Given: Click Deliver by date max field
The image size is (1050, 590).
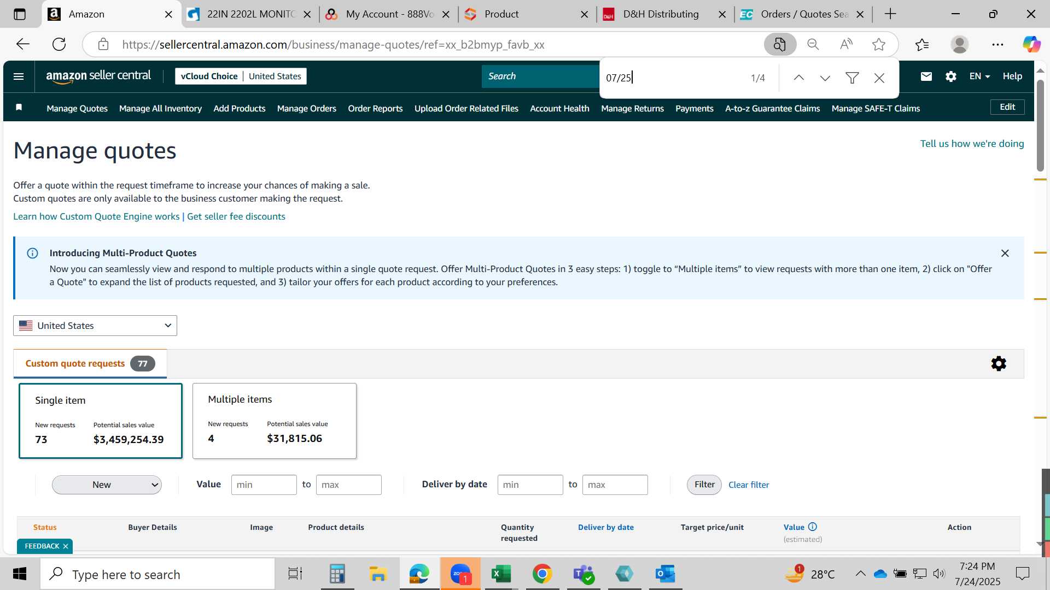Looking at the screenshot, I should coord(615,485).
